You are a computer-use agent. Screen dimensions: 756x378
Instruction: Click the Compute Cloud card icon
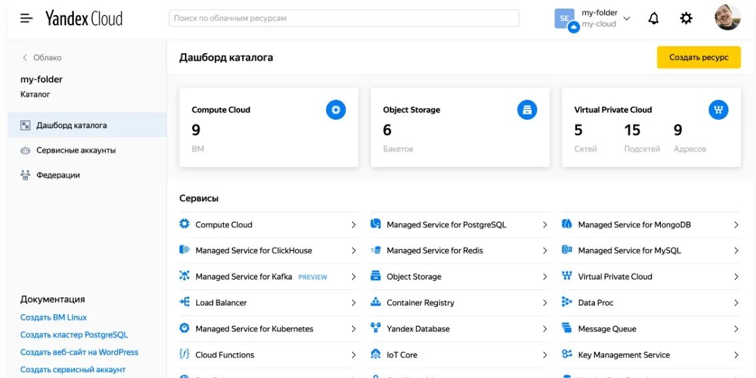click(335, 110)
